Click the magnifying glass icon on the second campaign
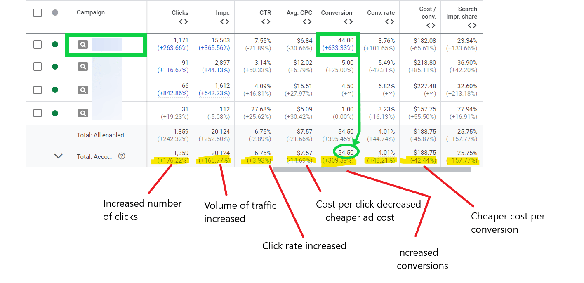 pos(82,66)
